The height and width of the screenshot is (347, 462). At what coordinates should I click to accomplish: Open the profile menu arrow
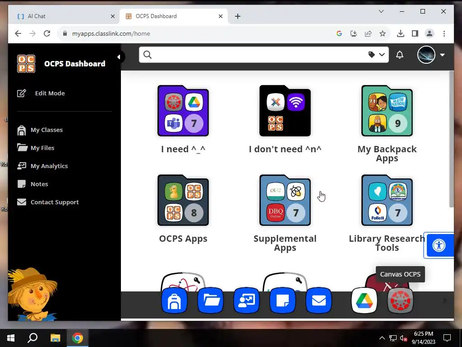click(x=442, y=55)
